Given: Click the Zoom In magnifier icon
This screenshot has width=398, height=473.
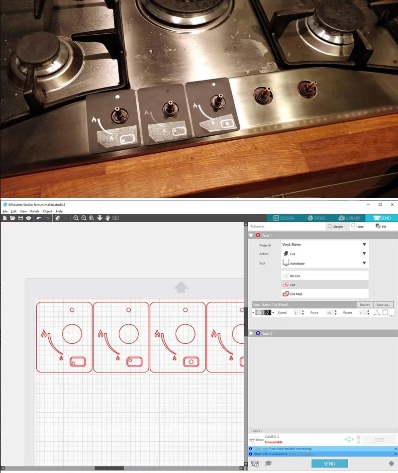Looking at the screenshot, I should [x=76, y=218].
